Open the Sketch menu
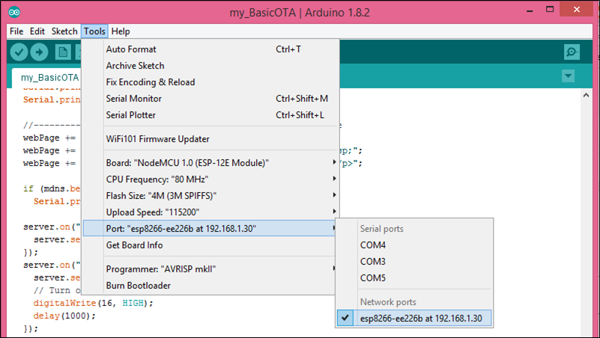Screen dimensions: 600x338 click(64, 31)
